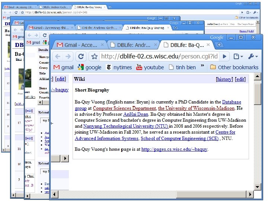Open the Centre for Advanced Information Systems link
The width and height of the screenshot is (268, 201).
click(x=107, y=138)
